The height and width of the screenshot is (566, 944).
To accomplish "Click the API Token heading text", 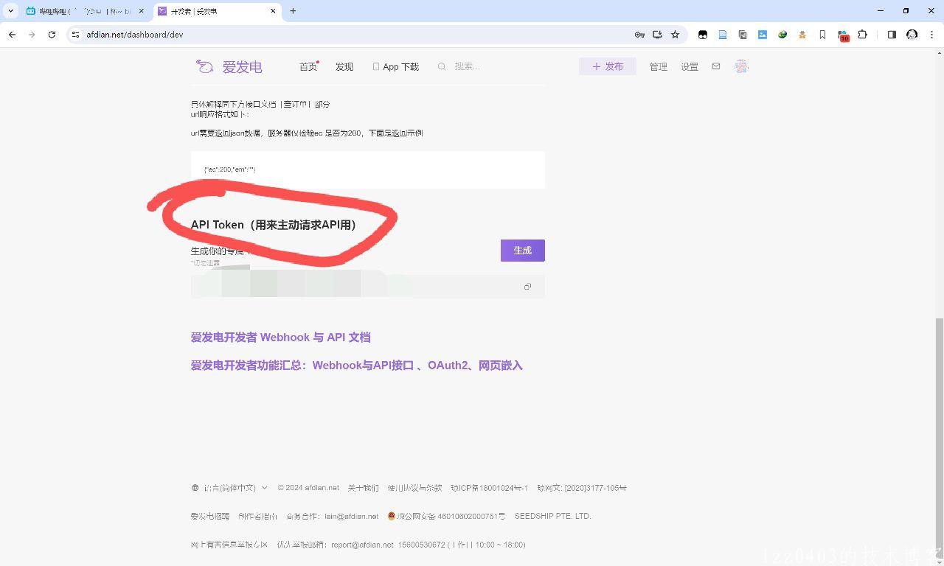I will pyautogui.click(x=274, y=225).
